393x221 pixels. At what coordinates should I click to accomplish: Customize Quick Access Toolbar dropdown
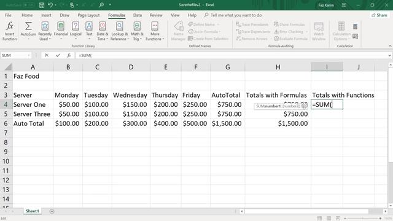(110, 5)
